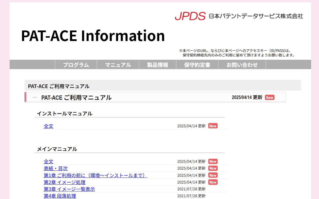
Task: Click New badge beside インストールマニュアル 全文
Action: click(213, 126)
